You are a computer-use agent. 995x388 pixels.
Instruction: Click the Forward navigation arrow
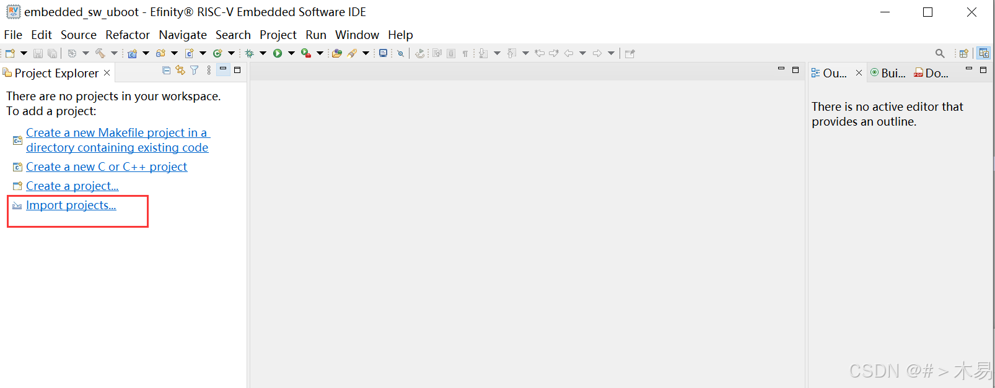[597, 53]
